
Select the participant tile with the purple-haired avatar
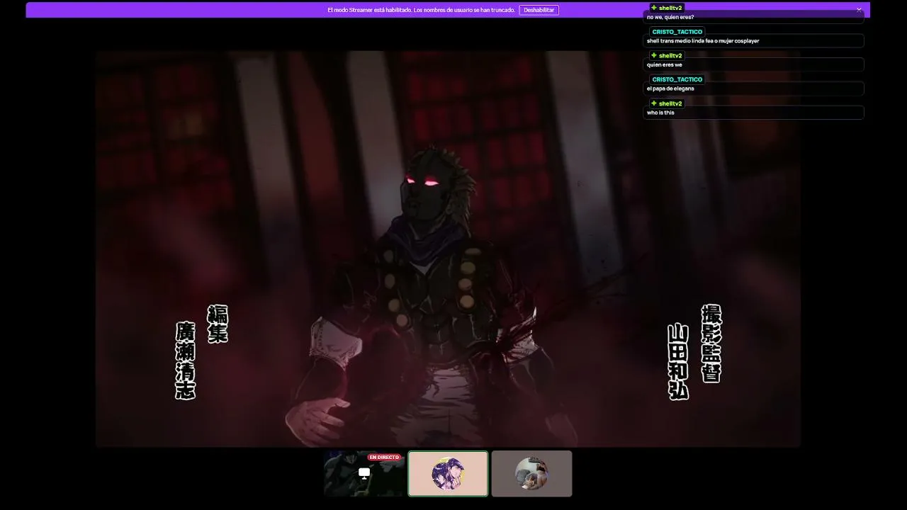(448, 473)
